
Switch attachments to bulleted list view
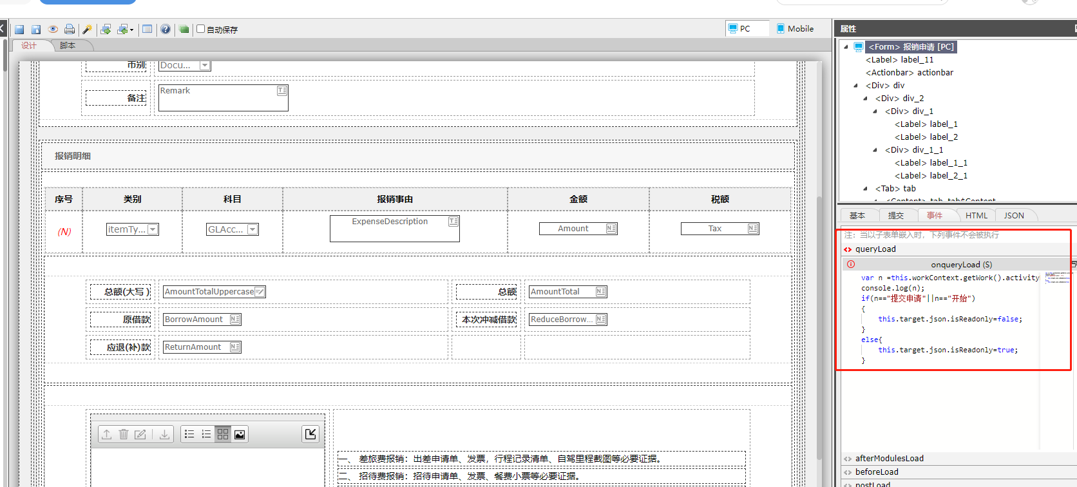189,434
